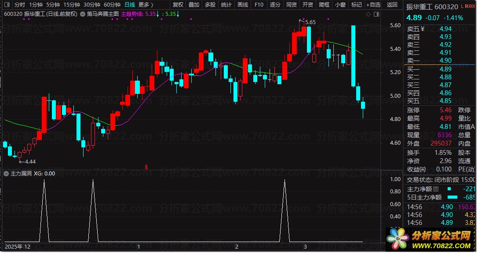Select the 日线 daily chart tab

[130, 4]
